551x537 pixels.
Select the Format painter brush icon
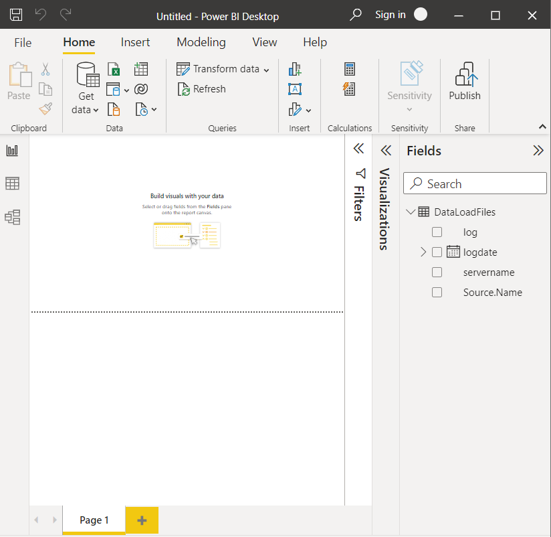[x=45, y=109]
